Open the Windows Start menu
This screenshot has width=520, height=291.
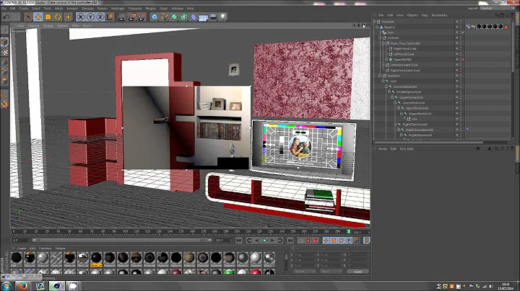(x=6, y=286)
